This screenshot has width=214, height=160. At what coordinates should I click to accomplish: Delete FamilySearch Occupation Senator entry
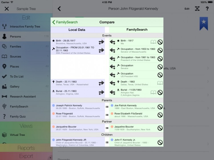(x=160, y=67)
